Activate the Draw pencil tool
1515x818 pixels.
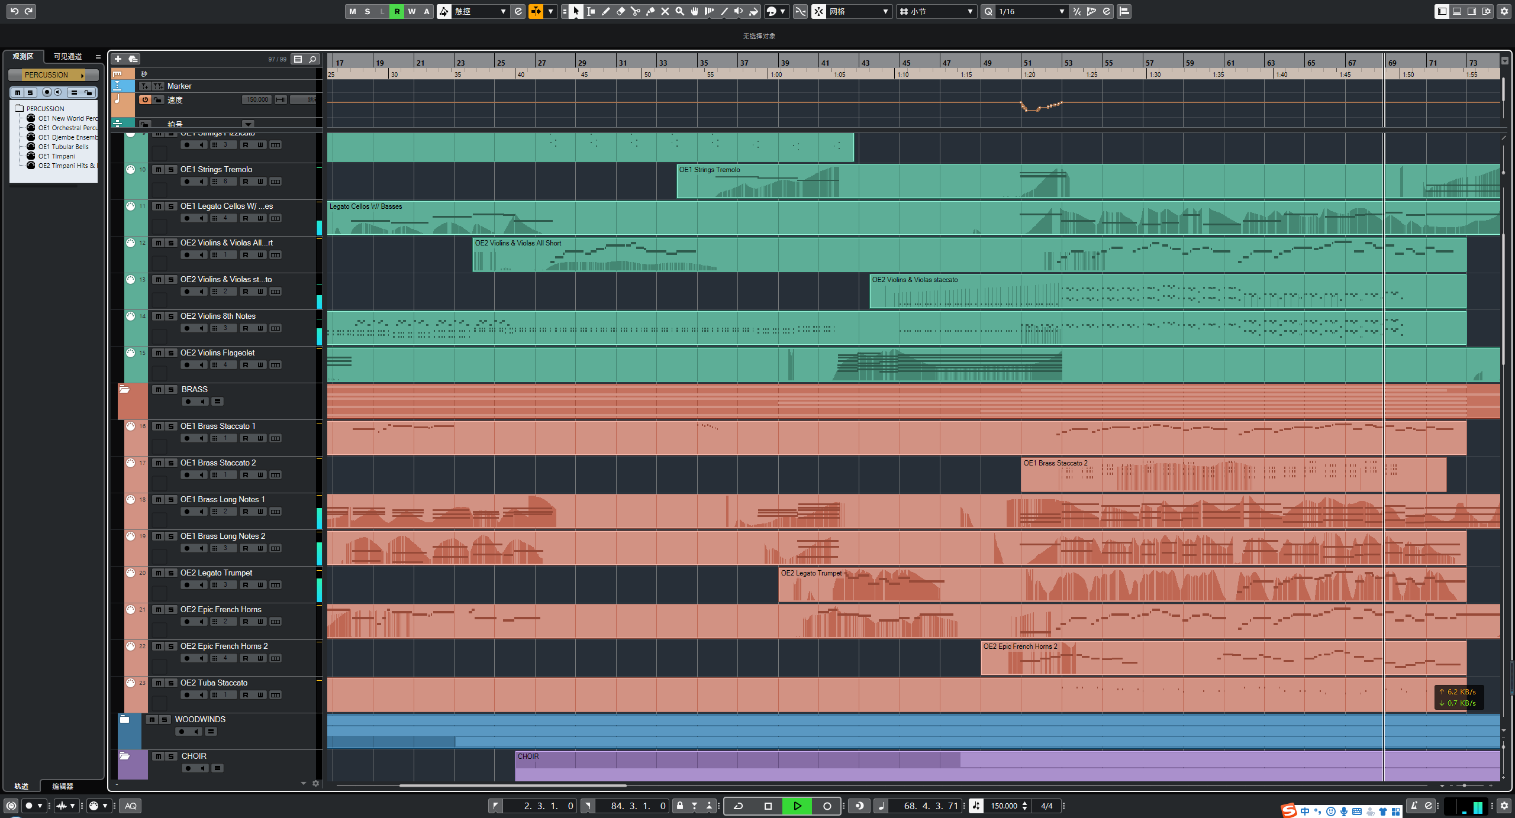pos(605,11)
